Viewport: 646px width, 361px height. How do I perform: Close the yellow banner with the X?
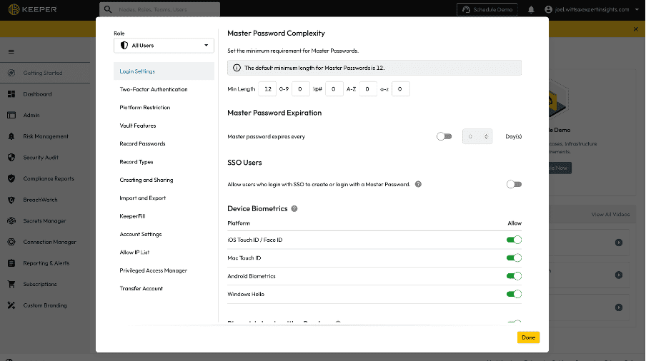coord(636,29)
